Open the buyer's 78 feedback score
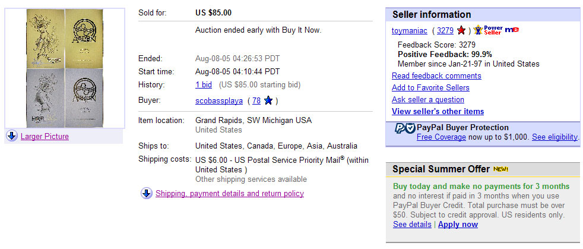Screen dimensions: 583x249 point(256,100)
